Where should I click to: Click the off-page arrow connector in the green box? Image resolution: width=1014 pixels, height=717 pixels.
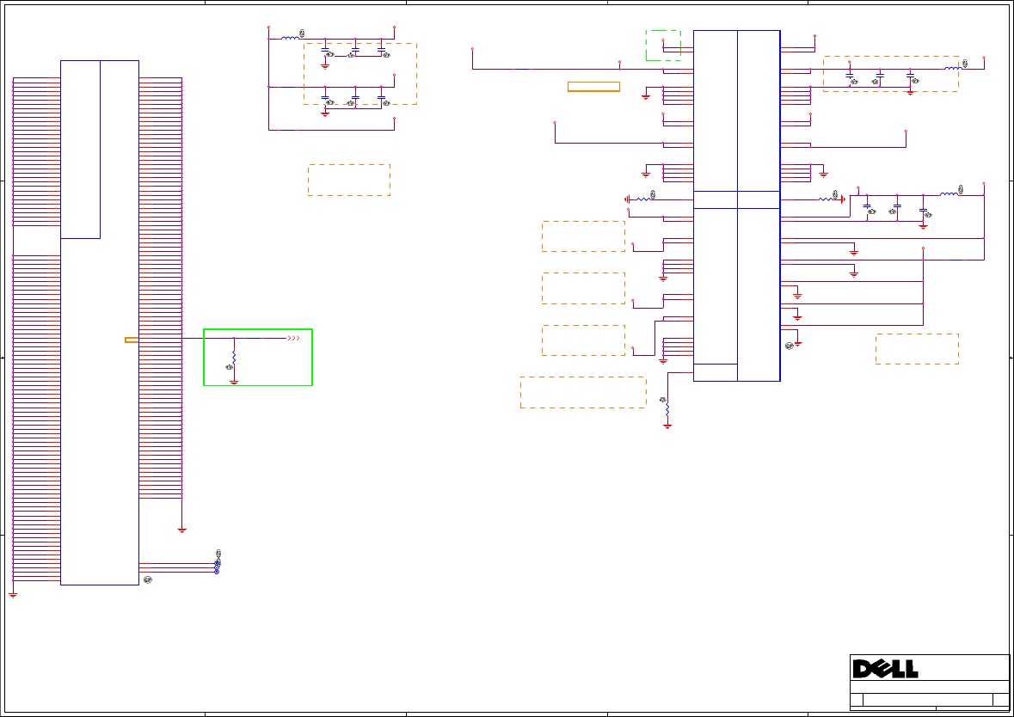click(x=293, y=338)
